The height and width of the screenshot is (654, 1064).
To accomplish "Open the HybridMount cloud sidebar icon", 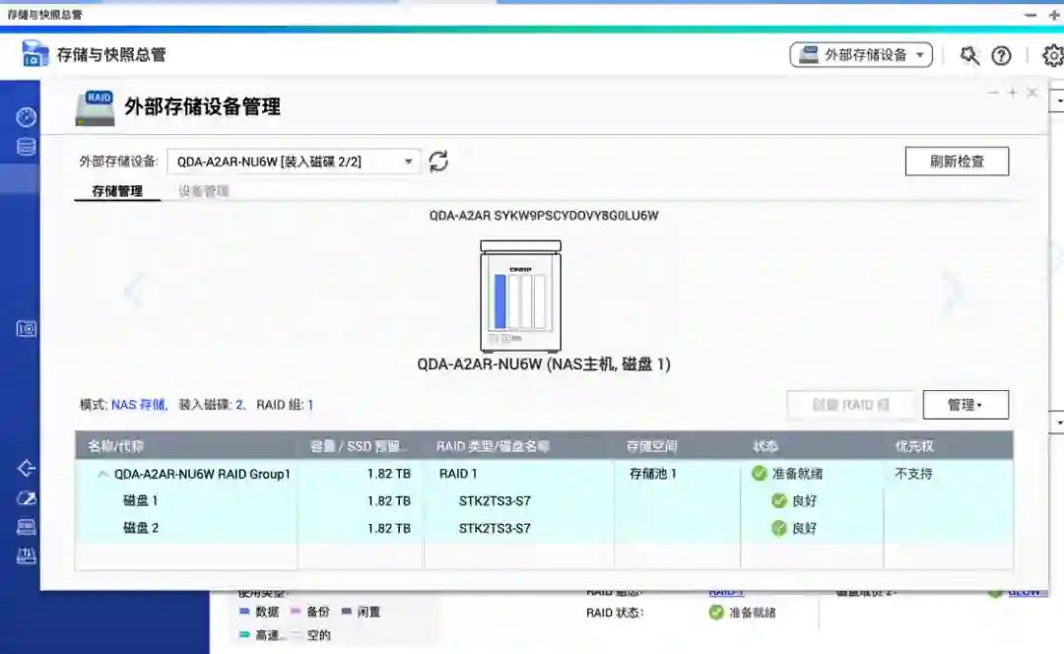I will (x=26, y=498).
